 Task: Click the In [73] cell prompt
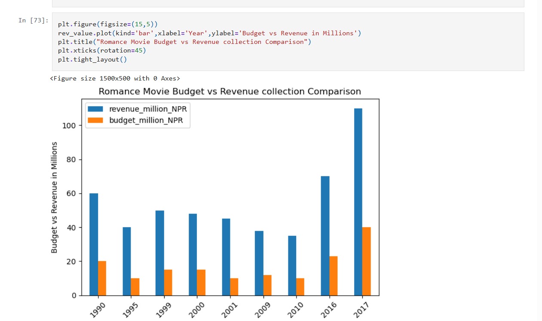(x=34, y=21)
